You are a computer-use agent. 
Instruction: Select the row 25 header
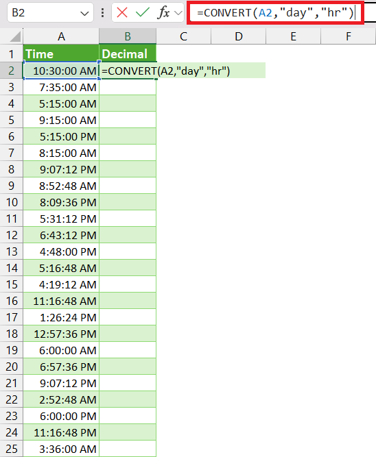coord(12,449)
